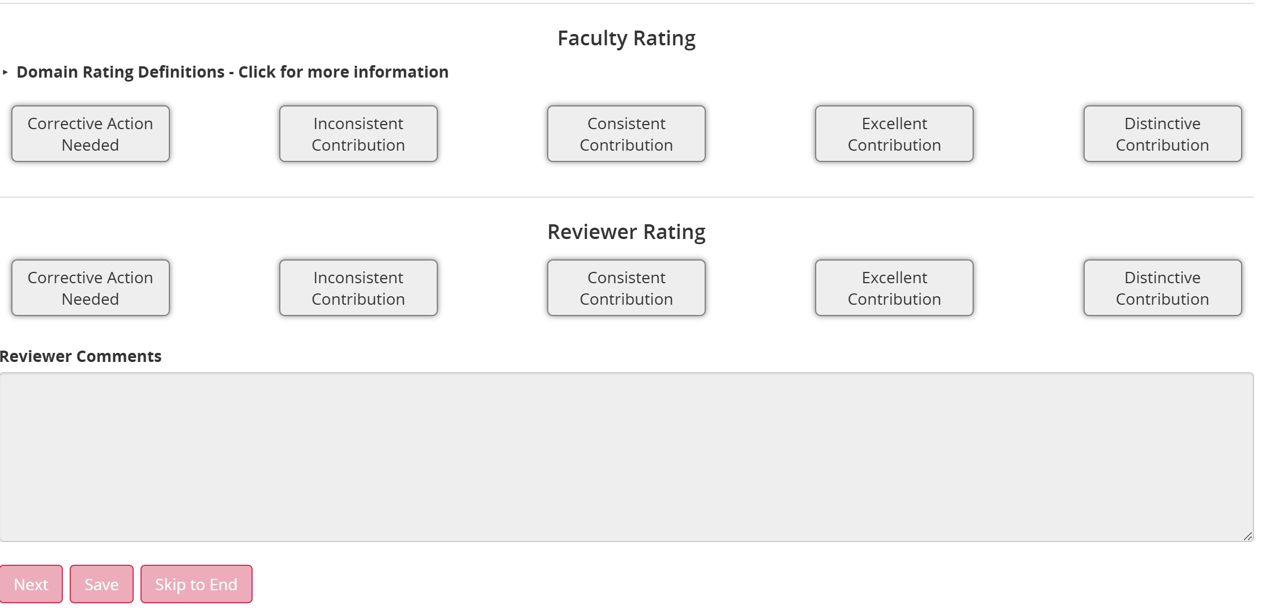Pick Consistent Contribution in Reviewer Rating
1262x614 pixels.
[x=626, y=288]
